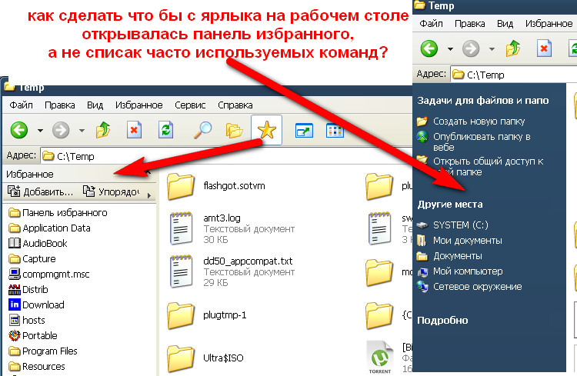Open Файл menu in left Temp window

point(21,105)
